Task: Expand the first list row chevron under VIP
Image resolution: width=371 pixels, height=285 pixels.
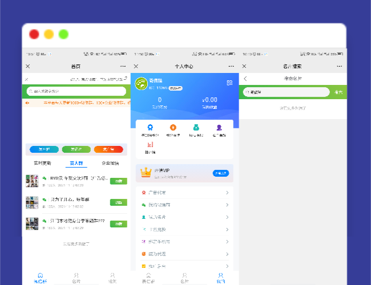Action: (227, 193)
